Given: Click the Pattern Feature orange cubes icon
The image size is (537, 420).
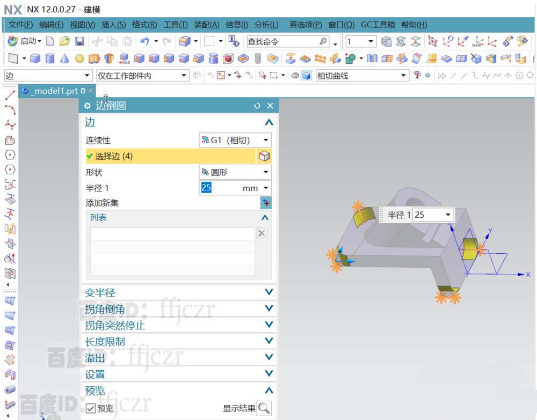Looking at the screenshot, I should coord(320,58).
